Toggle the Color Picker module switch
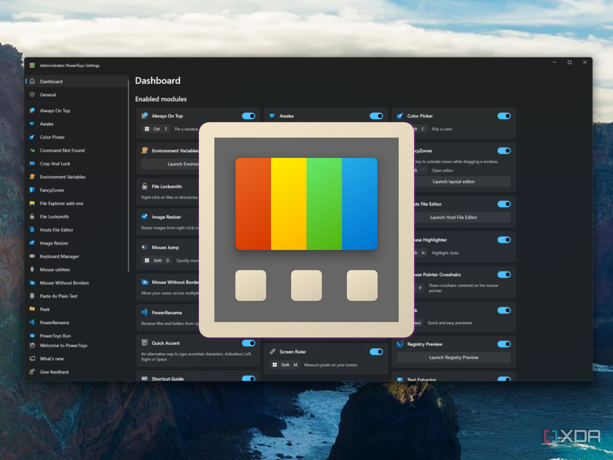This screenshot has width=613, height=460. tap(504, 116)
